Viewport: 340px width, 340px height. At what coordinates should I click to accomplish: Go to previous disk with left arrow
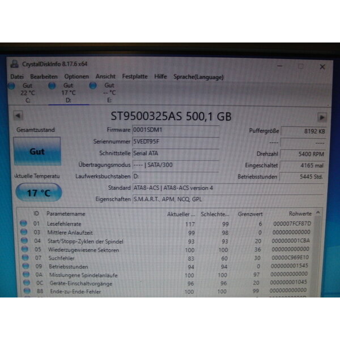pyautogui.click(x=18, y=116)
